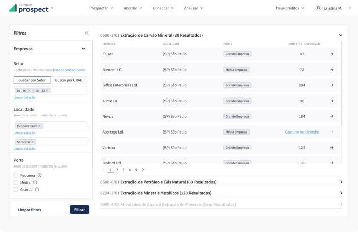This screenshot has width=358, height=232.
Task: Click the Abstergo Ltd. company name
Action: [x=113, y=132]
